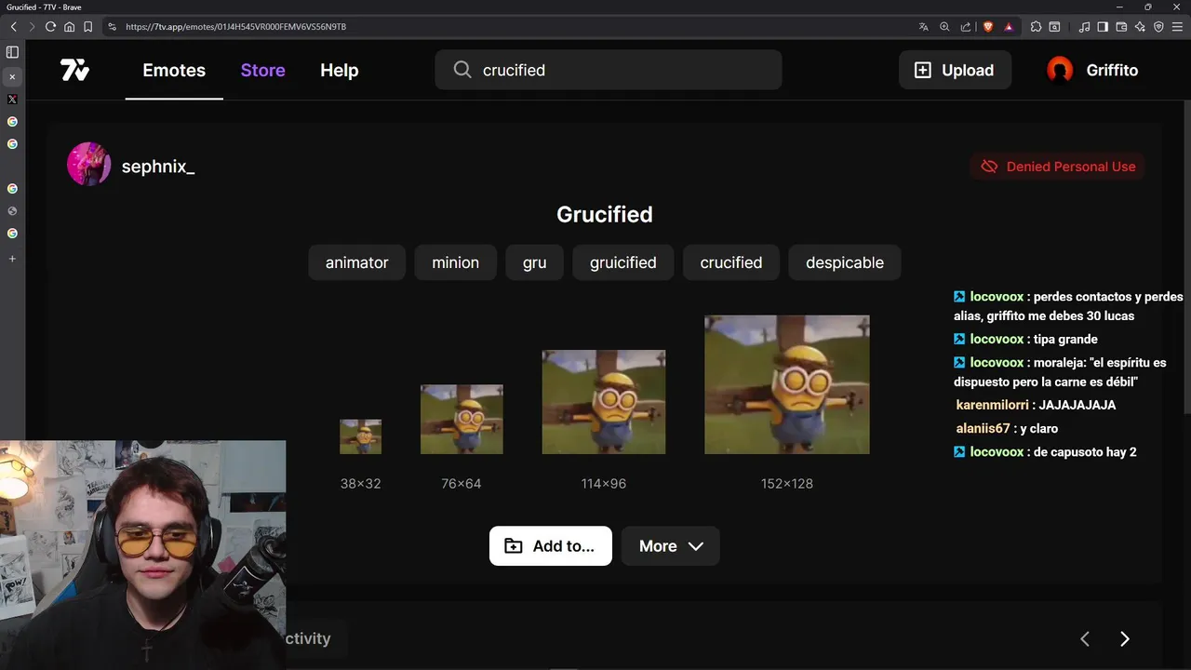The width and height of the screenshot is (1191, 670).
Task: Go back with the browser back arrow
Action: point(13,27)
